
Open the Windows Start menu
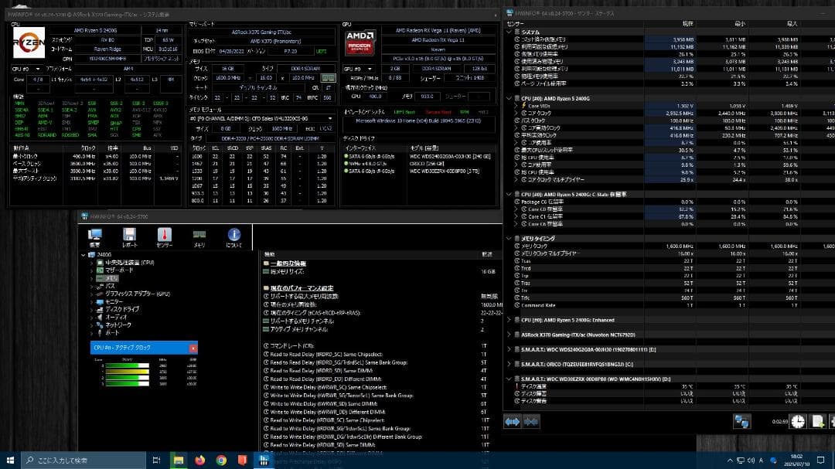[x=11, y=461]
